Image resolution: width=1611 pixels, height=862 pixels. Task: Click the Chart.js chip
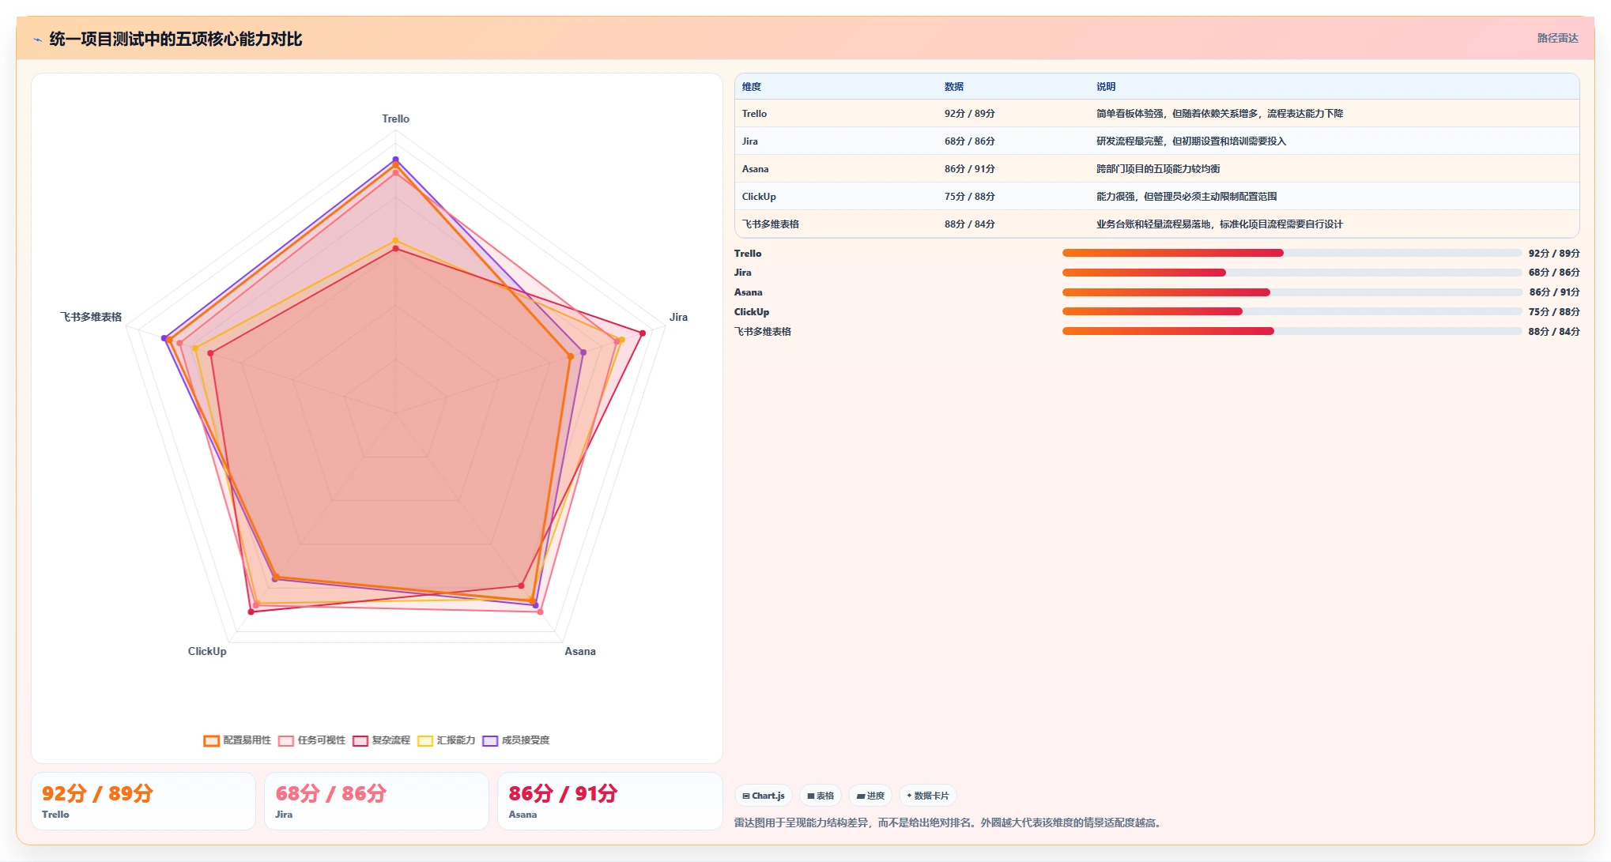[764, 796]
